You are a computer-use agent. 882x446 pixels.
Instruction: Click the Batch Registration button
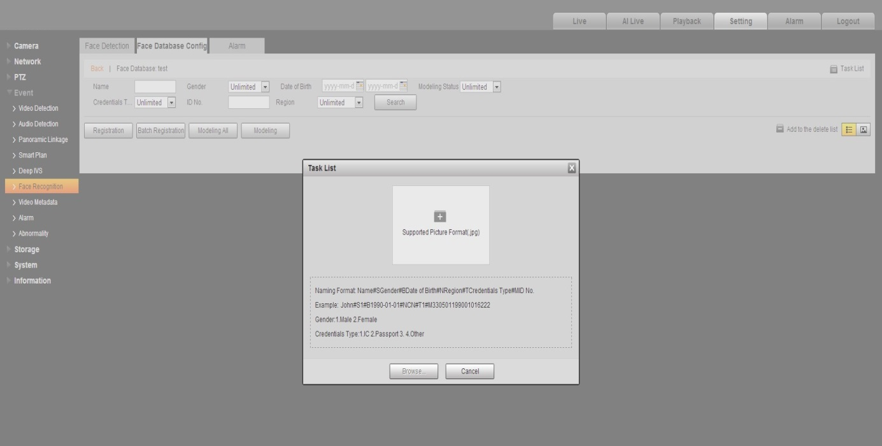(160, 131)
